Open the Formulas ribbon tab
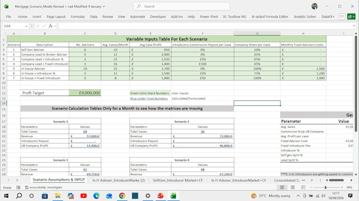The height and width of the screenshot is (201, 359). point(78,17)
